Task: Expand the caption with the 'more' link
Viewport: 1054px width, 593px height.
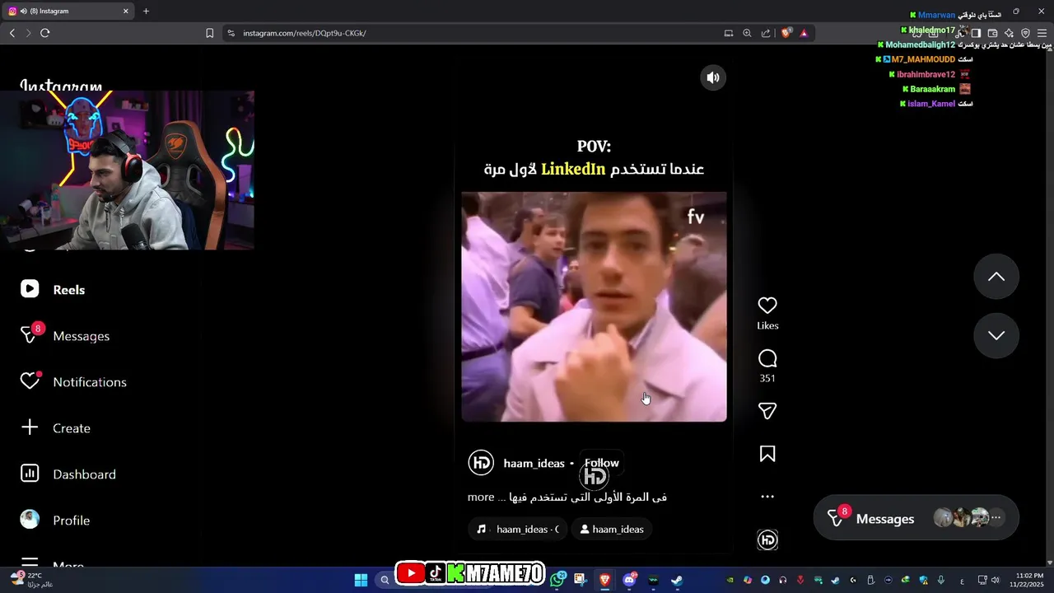Action: coord(481,497)
